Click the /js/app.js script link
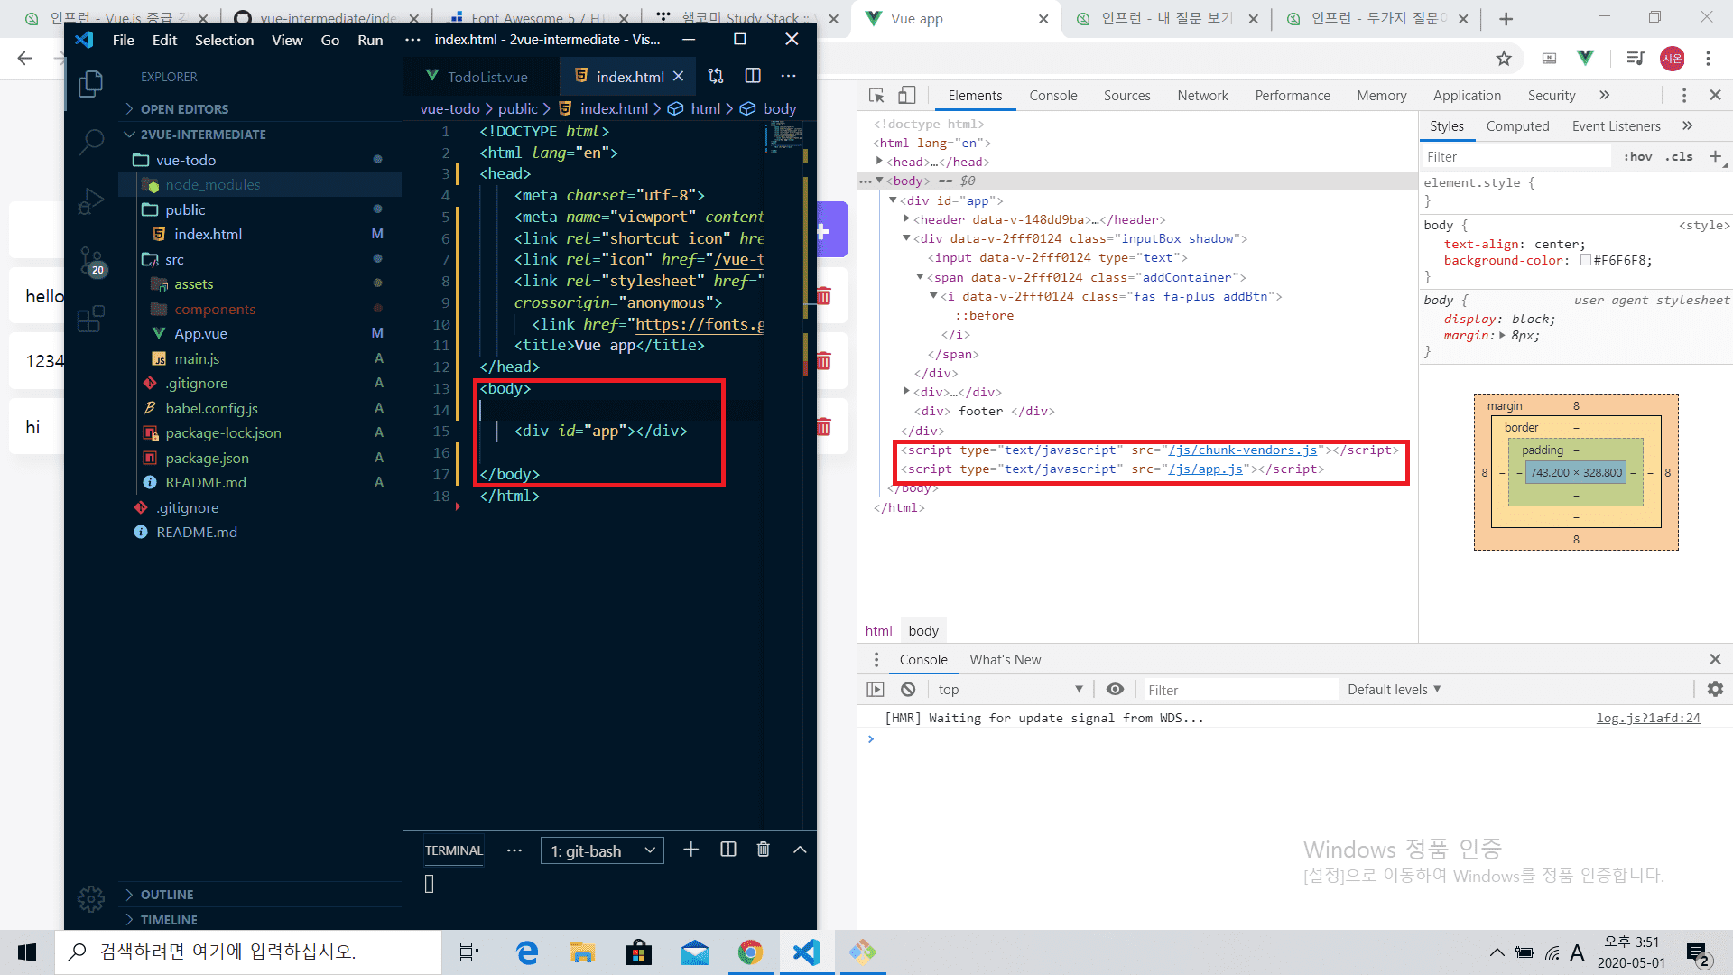Viewport: 1733px width, 975px height. coord(1205,469)
